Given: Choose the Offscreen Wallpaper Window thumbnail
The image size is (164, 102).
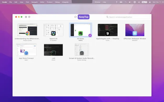Looking at the screenshot, I should [x=135, y=30].
